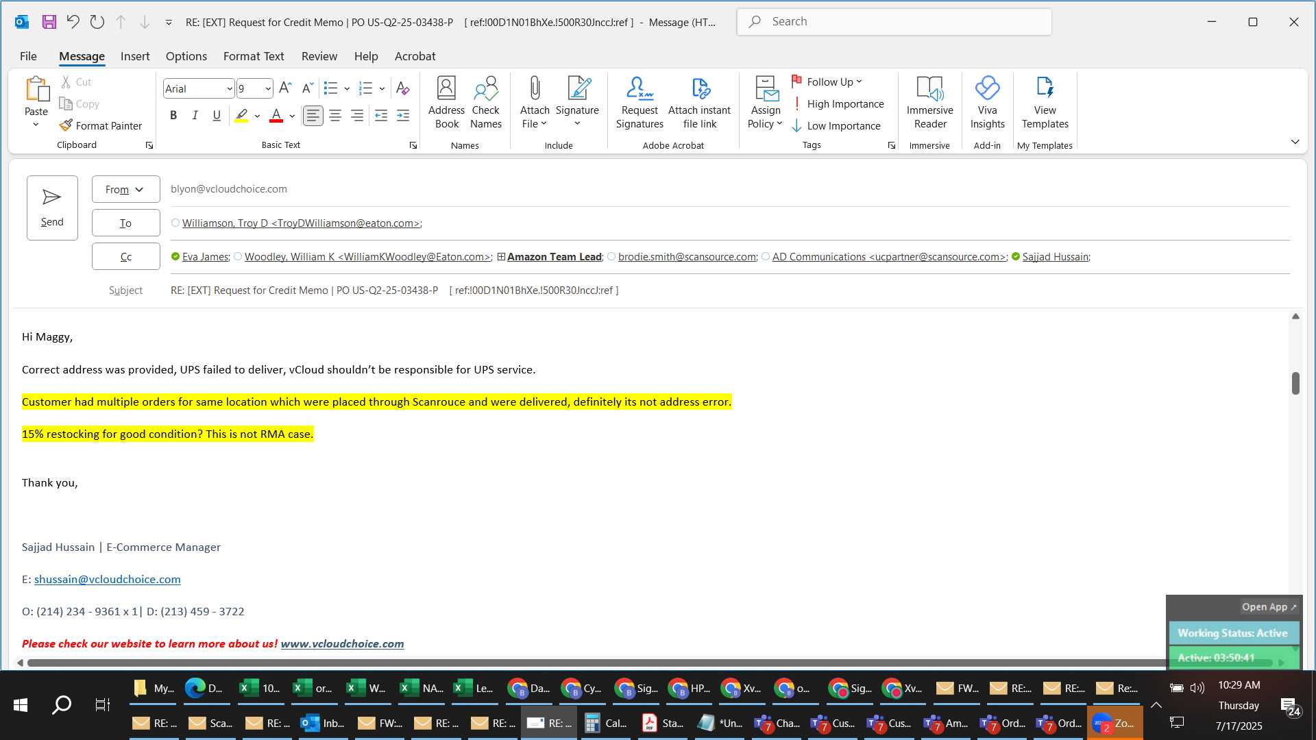Apply numbered list
Screen dimensions: 1316x740
366,88
